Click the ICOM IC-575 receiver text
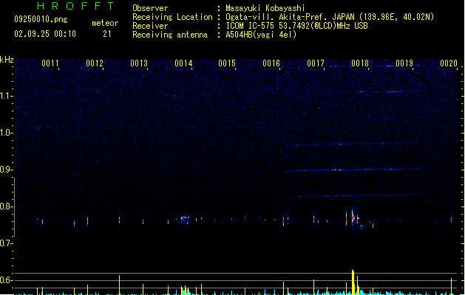The width and height of the screenshot is (465, 295). [297, 26]
